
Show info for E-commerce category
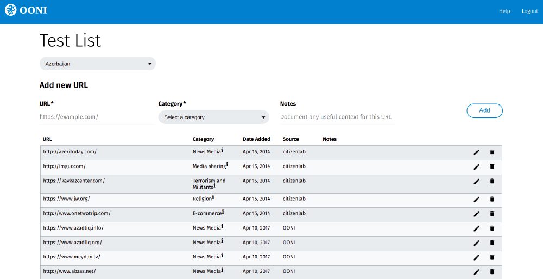tap(223, 212)
